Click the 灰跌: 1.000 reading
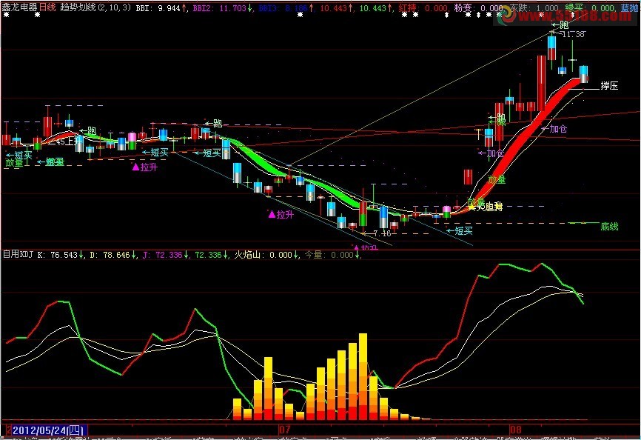The width and height of the screenshot is (641, 440). coord(534,7)
